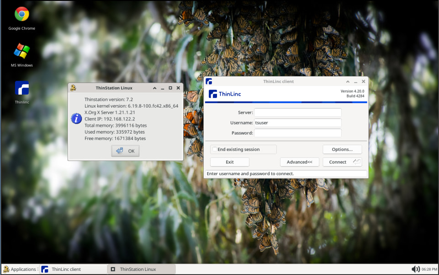This screenshot has width=439, height=275.
Task: Select the 'Total memory: 3996116 bytes' line
Action: pyautogui.click(x=116, y=125)
